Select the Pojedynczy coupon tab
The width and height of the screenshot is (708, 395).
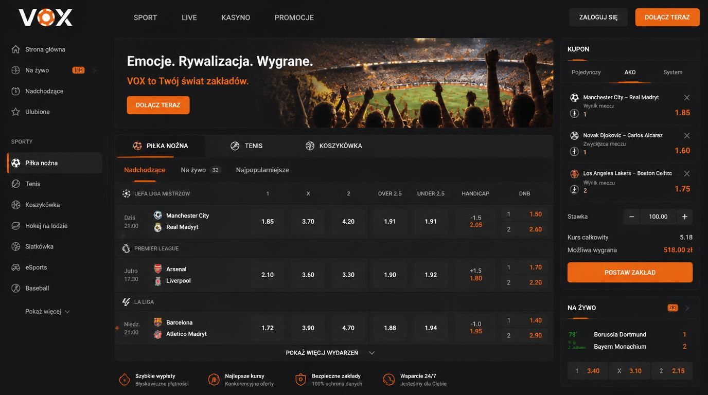pos(586,73)
